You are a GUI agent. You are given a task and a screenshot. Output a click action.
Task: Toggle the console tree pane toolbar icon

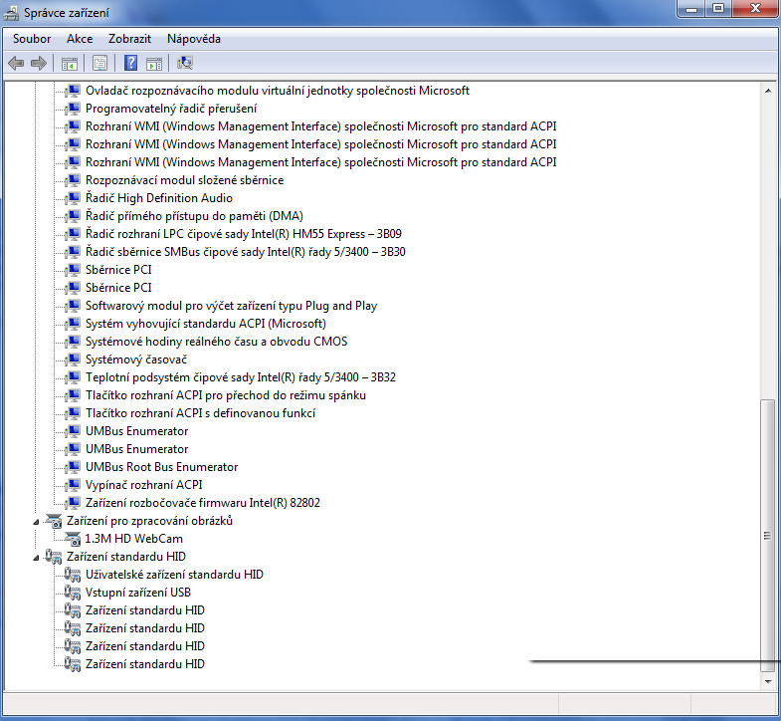(x=70, y=64)
